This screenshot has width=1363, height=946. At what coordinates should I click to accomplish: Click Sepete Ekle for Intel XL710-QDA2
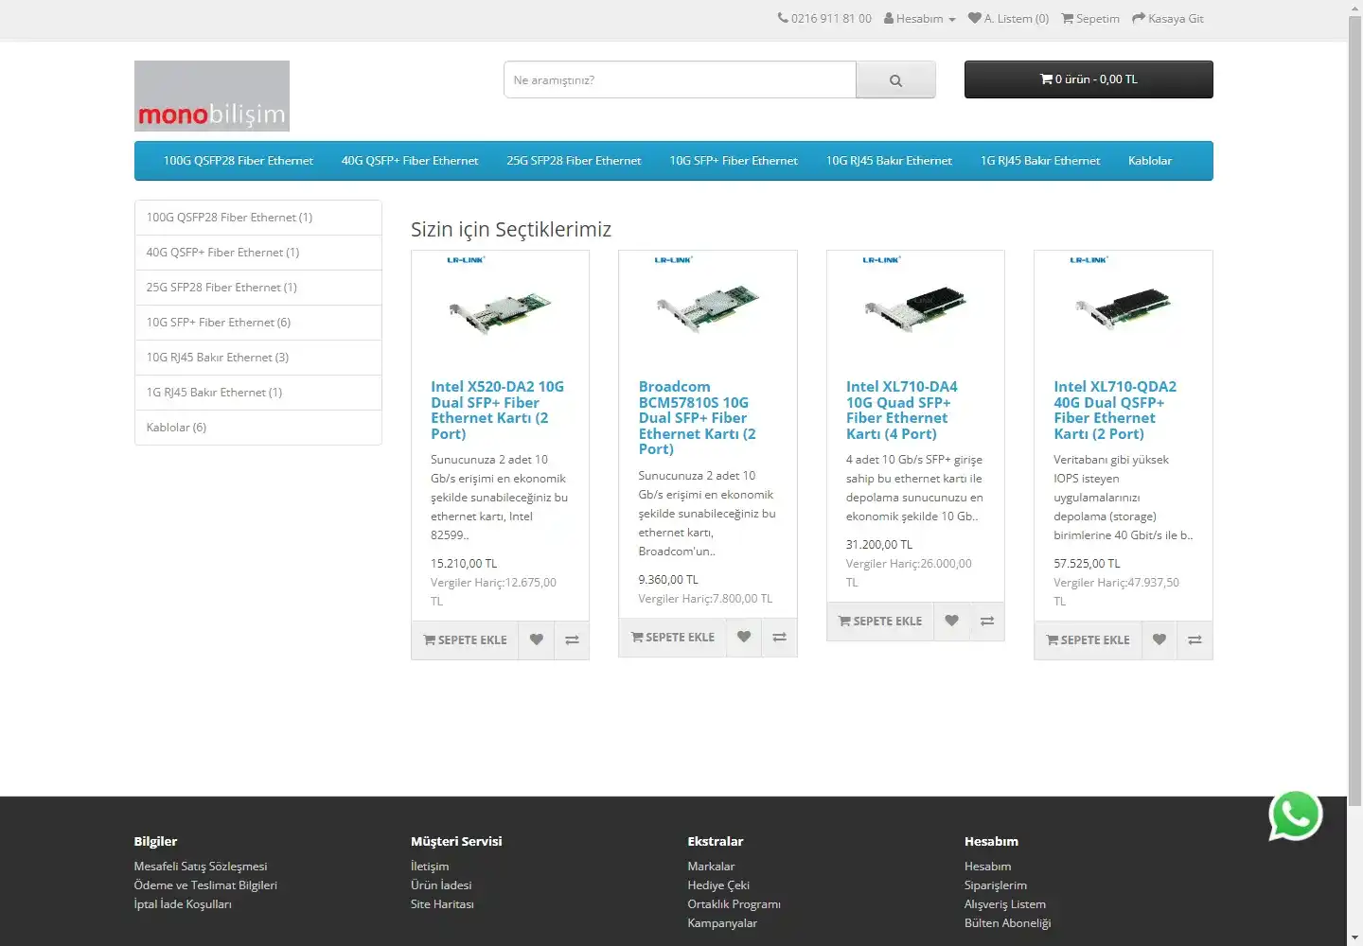click(x=1089, y=640)
